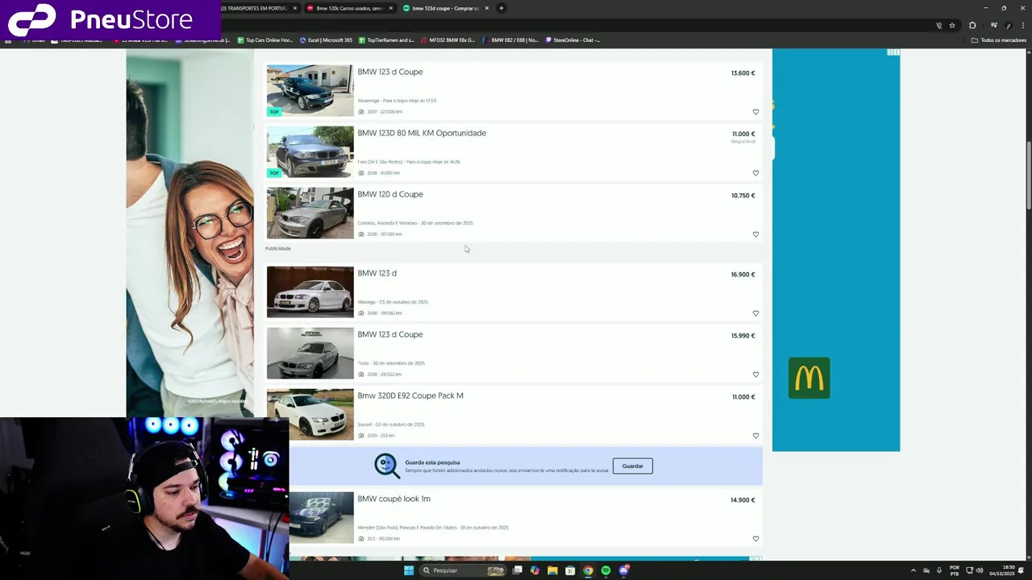Viewport: 1032px width, 580px height.
Task: Favorite the BMW coupé look 1m listing
Action: click(755, 539)
